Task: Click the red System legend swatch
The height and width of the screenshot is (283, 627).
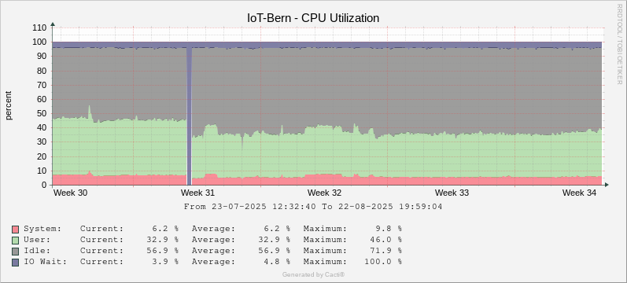Action: click(16, 229)
